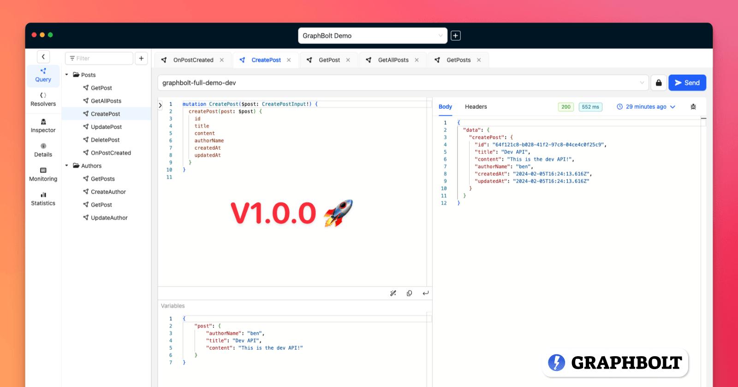738x387 pixels.
Task: Open the Query section in sidebar
Action: (x=43, y=76)
